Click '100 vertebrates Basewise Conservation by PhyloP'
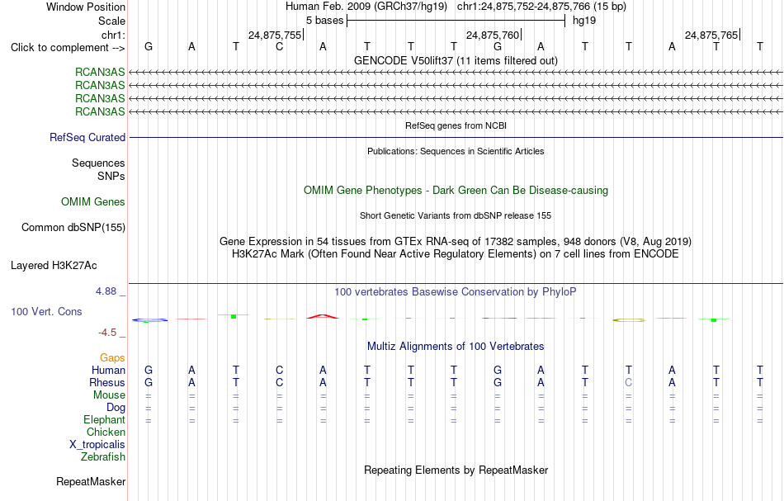Viewport: 784px width, 501px height. [456, 292]
